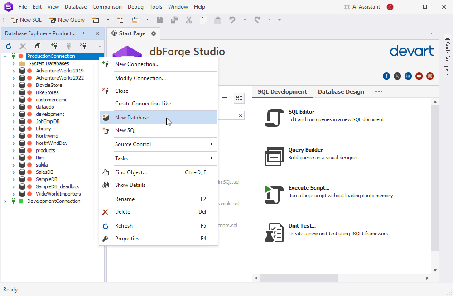Open Devart YouTube icon
The width and height of the screenshot is (453, 296).
coord(419,76)
